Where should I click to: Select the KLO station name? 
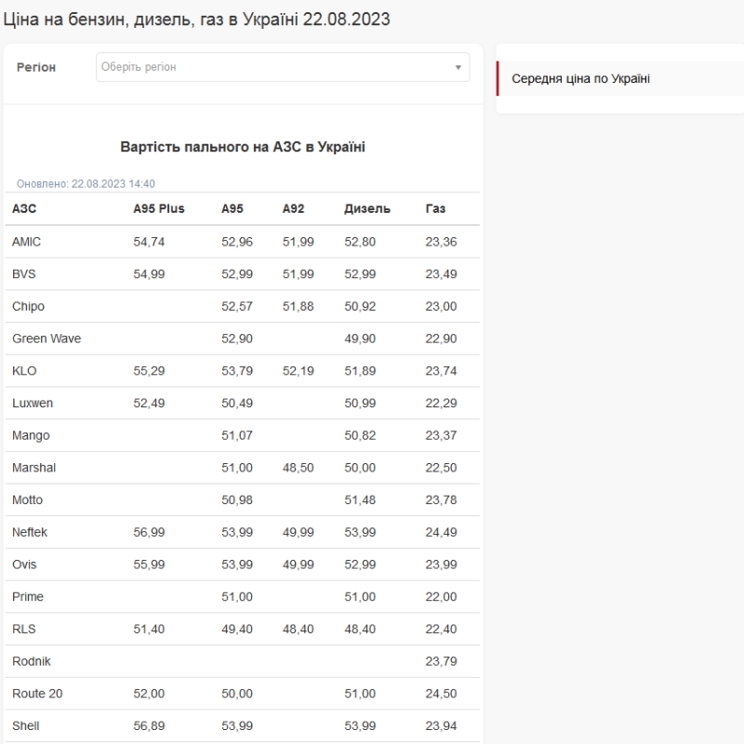click(24, 371)
